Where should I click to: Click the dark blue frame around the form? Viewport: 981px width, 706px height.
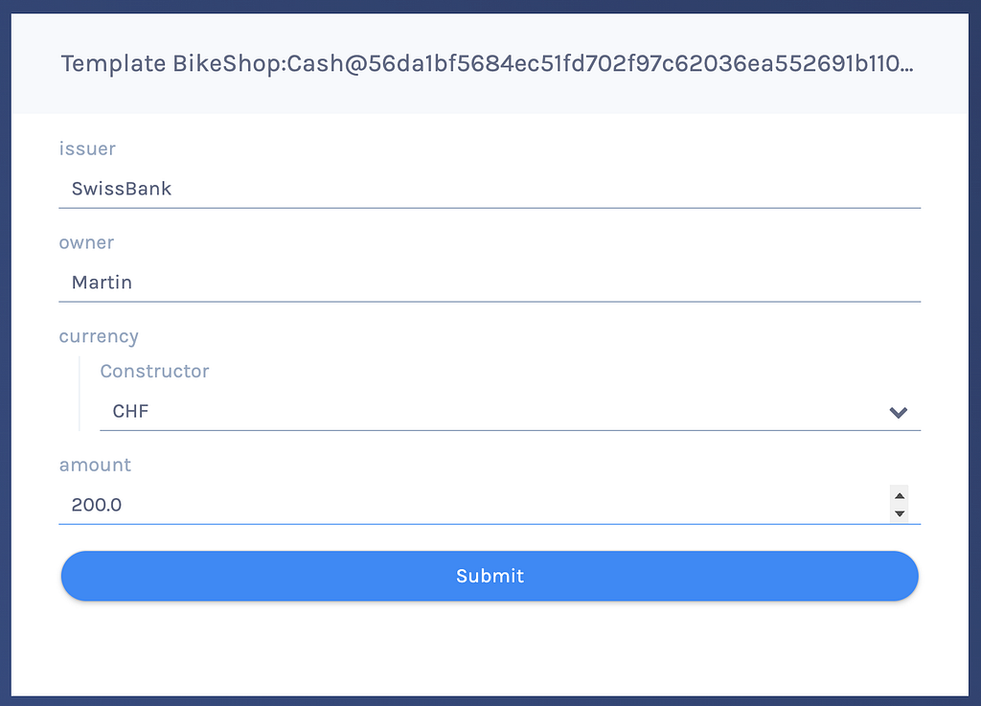(5, 353)
